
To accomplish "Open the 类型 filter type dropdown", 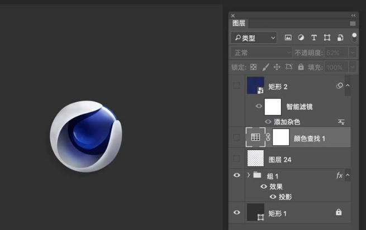I will pos(254,37).
